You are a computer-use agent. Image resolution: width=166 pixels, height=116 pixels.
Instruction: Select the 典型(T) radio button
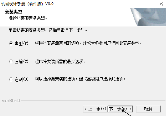click(x=11, y=43)
